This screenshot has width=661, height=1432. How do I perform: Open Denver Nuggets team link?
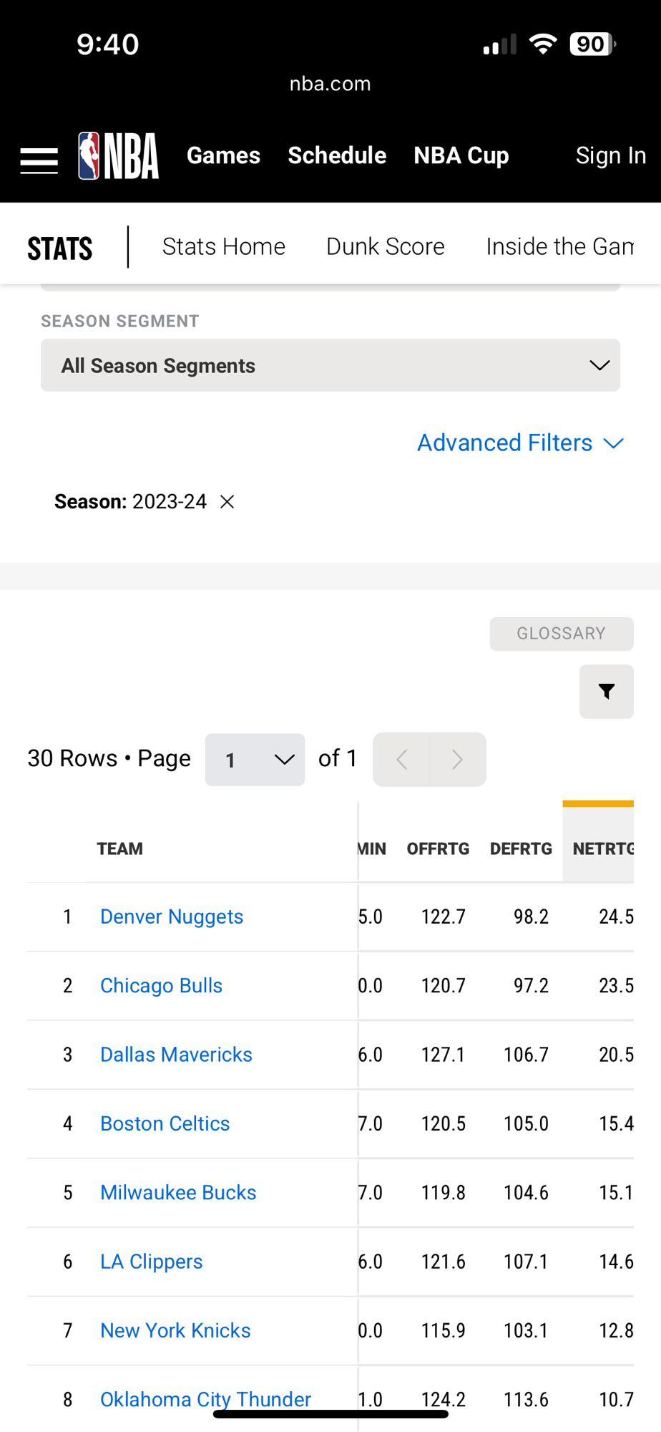coord(172,916)
